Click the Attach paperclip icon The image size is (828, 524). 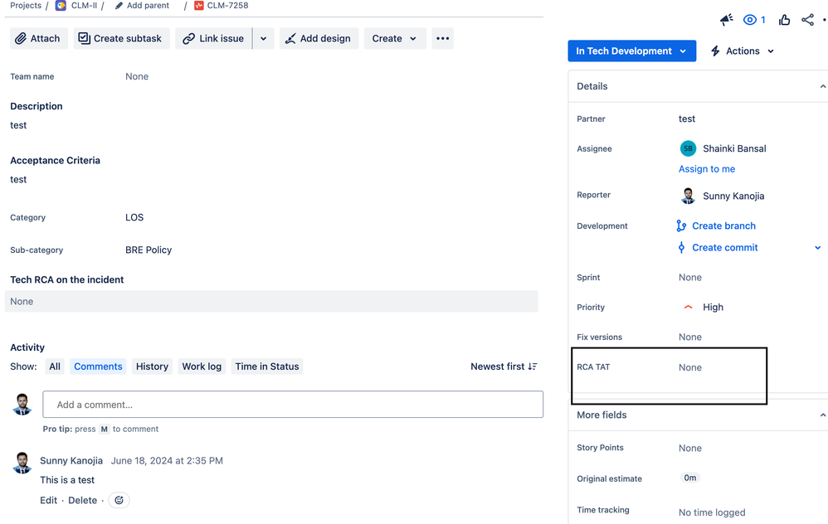coord(20,38)
